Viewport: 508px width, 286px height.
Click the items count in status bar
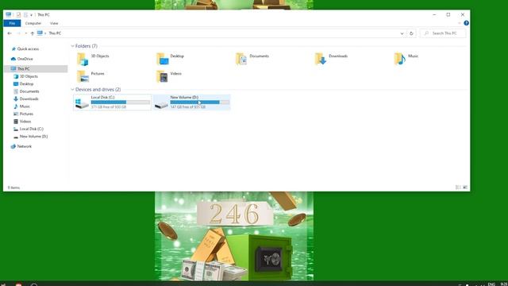pyautogui.click(x=13, y=187)
